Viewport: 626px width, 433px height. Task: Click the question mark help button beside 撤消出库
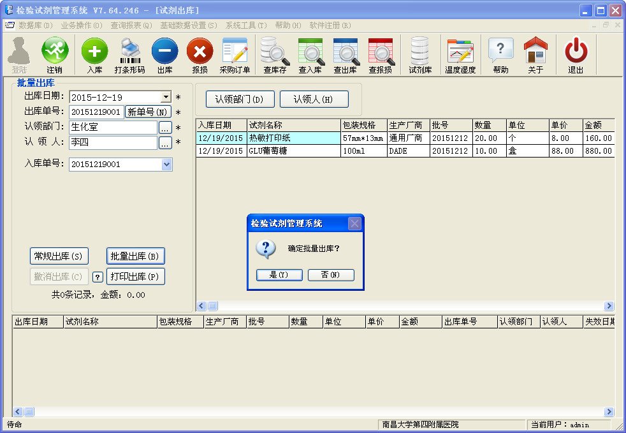coord(98,277)
